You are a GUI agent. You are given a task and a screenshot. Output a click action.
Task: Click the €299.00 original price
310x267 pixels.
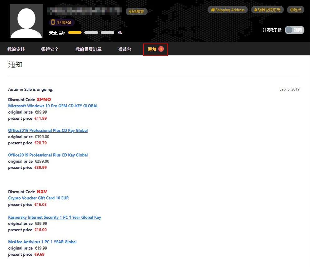pyautogui.click(x=42, y=161)
